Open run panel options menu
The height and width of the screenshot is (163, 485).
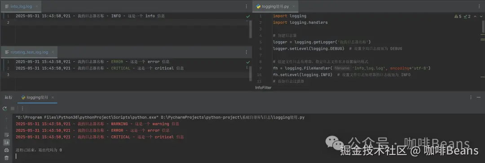(471, 97)
